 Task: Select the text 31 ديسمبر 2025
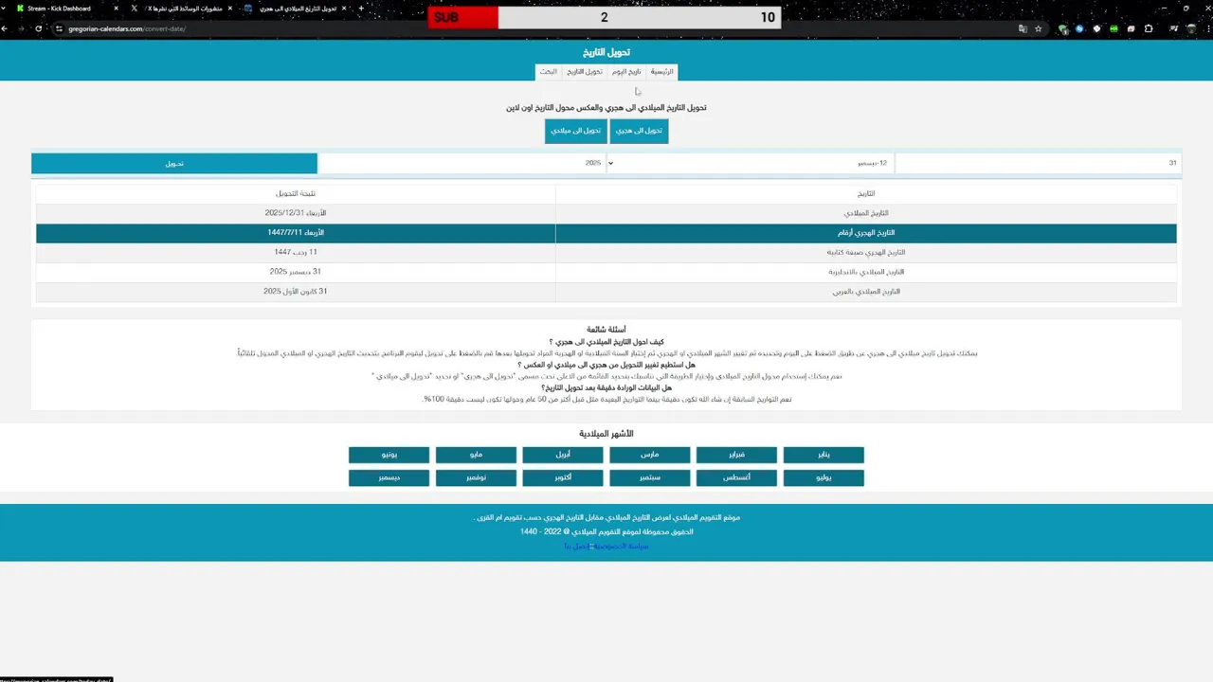pyautogui.click(x=296, y=272)
